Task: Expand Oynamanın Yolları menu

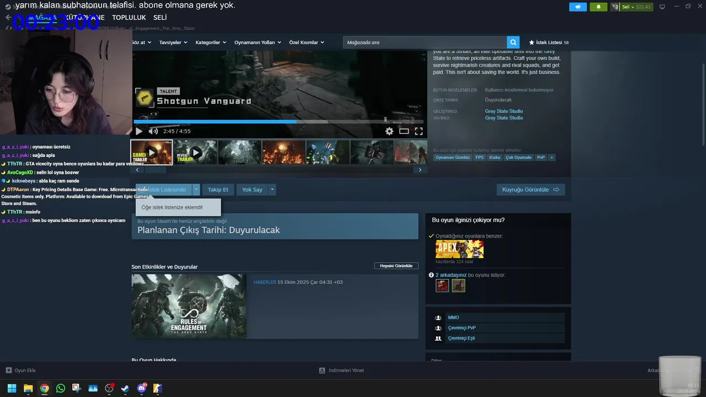Action: coord(258,42)
